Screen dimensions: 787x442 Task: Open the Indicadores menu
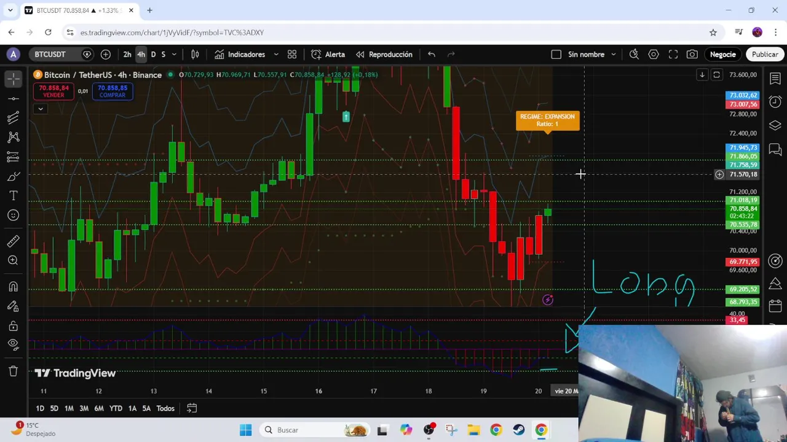pos(240,55)
